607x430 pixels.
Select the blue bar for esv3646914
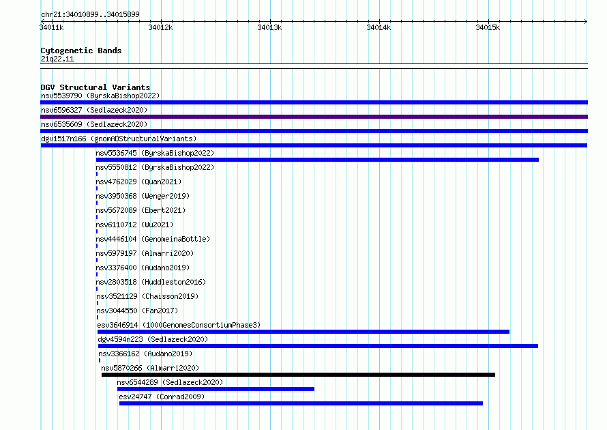[303, 332]
